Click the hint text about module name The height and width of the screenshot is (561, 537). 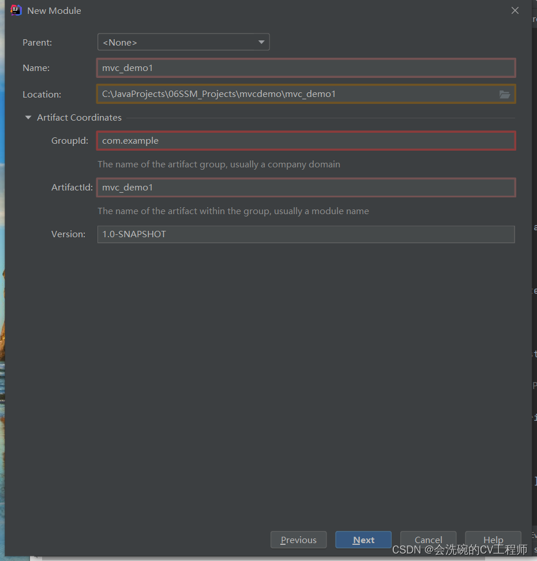[x=233, y=211]
